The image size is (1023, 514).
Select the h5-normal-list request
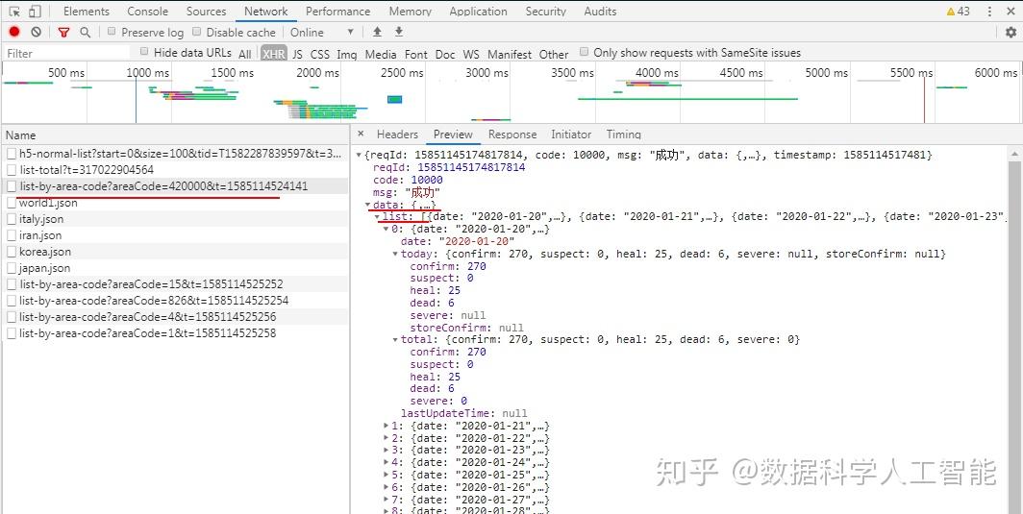tap(176, 154)
